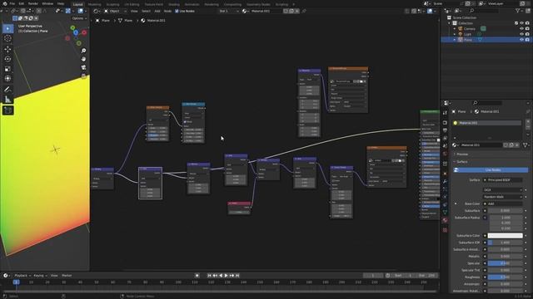Open the Object type dropdown in node editor

click(115, 11)
